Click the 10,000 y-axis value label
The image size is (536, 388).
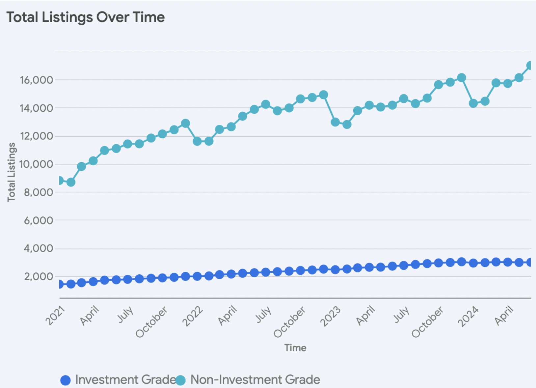coord(36,164)
